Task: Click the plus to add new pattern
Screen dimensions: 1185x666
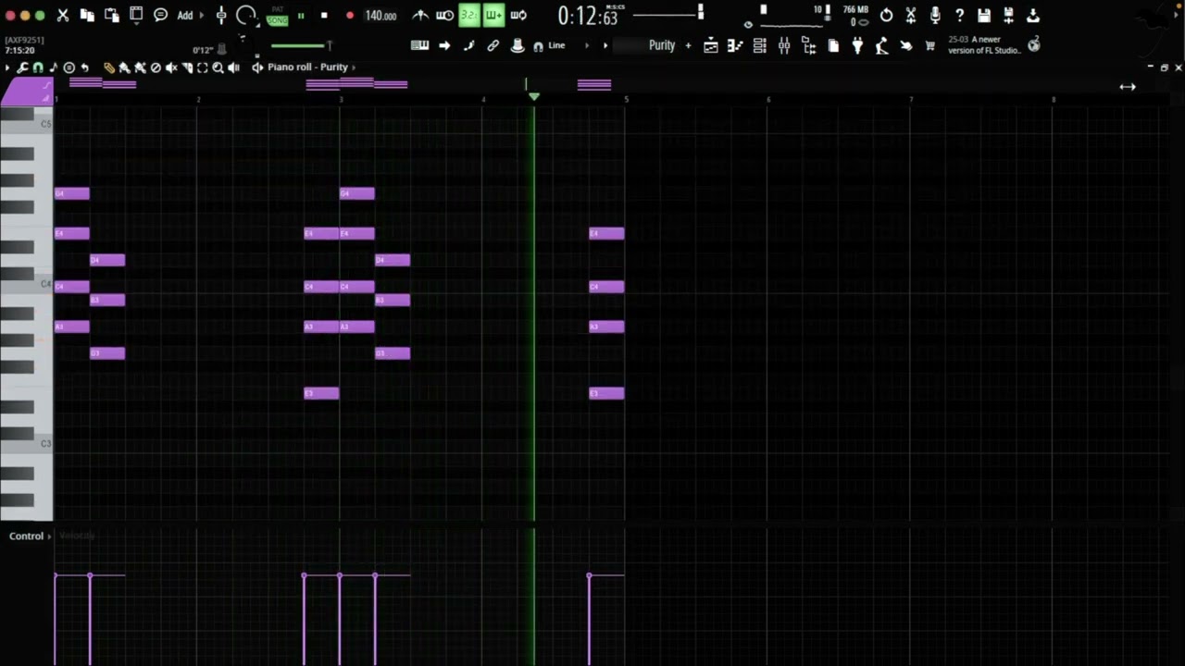Action: [x=688, y=45]
